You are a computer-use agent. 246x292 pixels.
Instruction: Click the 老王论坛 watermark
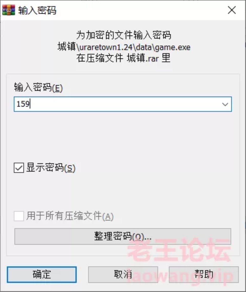click(179, 250)
